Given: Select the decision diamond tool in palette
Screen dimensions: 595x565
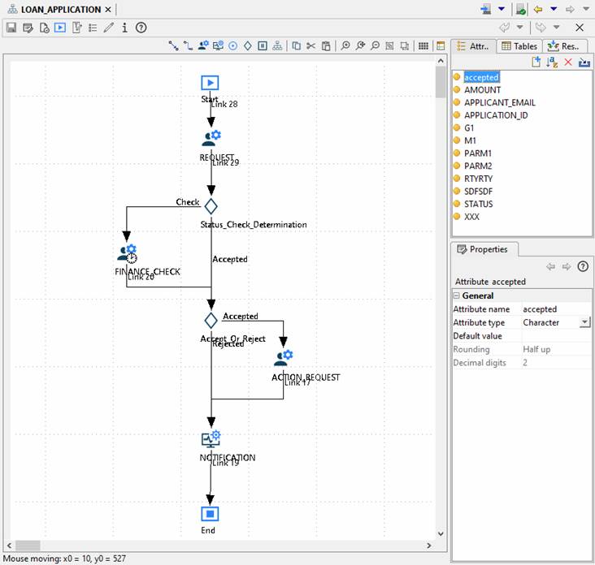Looking at the screenshot, I should 248,46.
